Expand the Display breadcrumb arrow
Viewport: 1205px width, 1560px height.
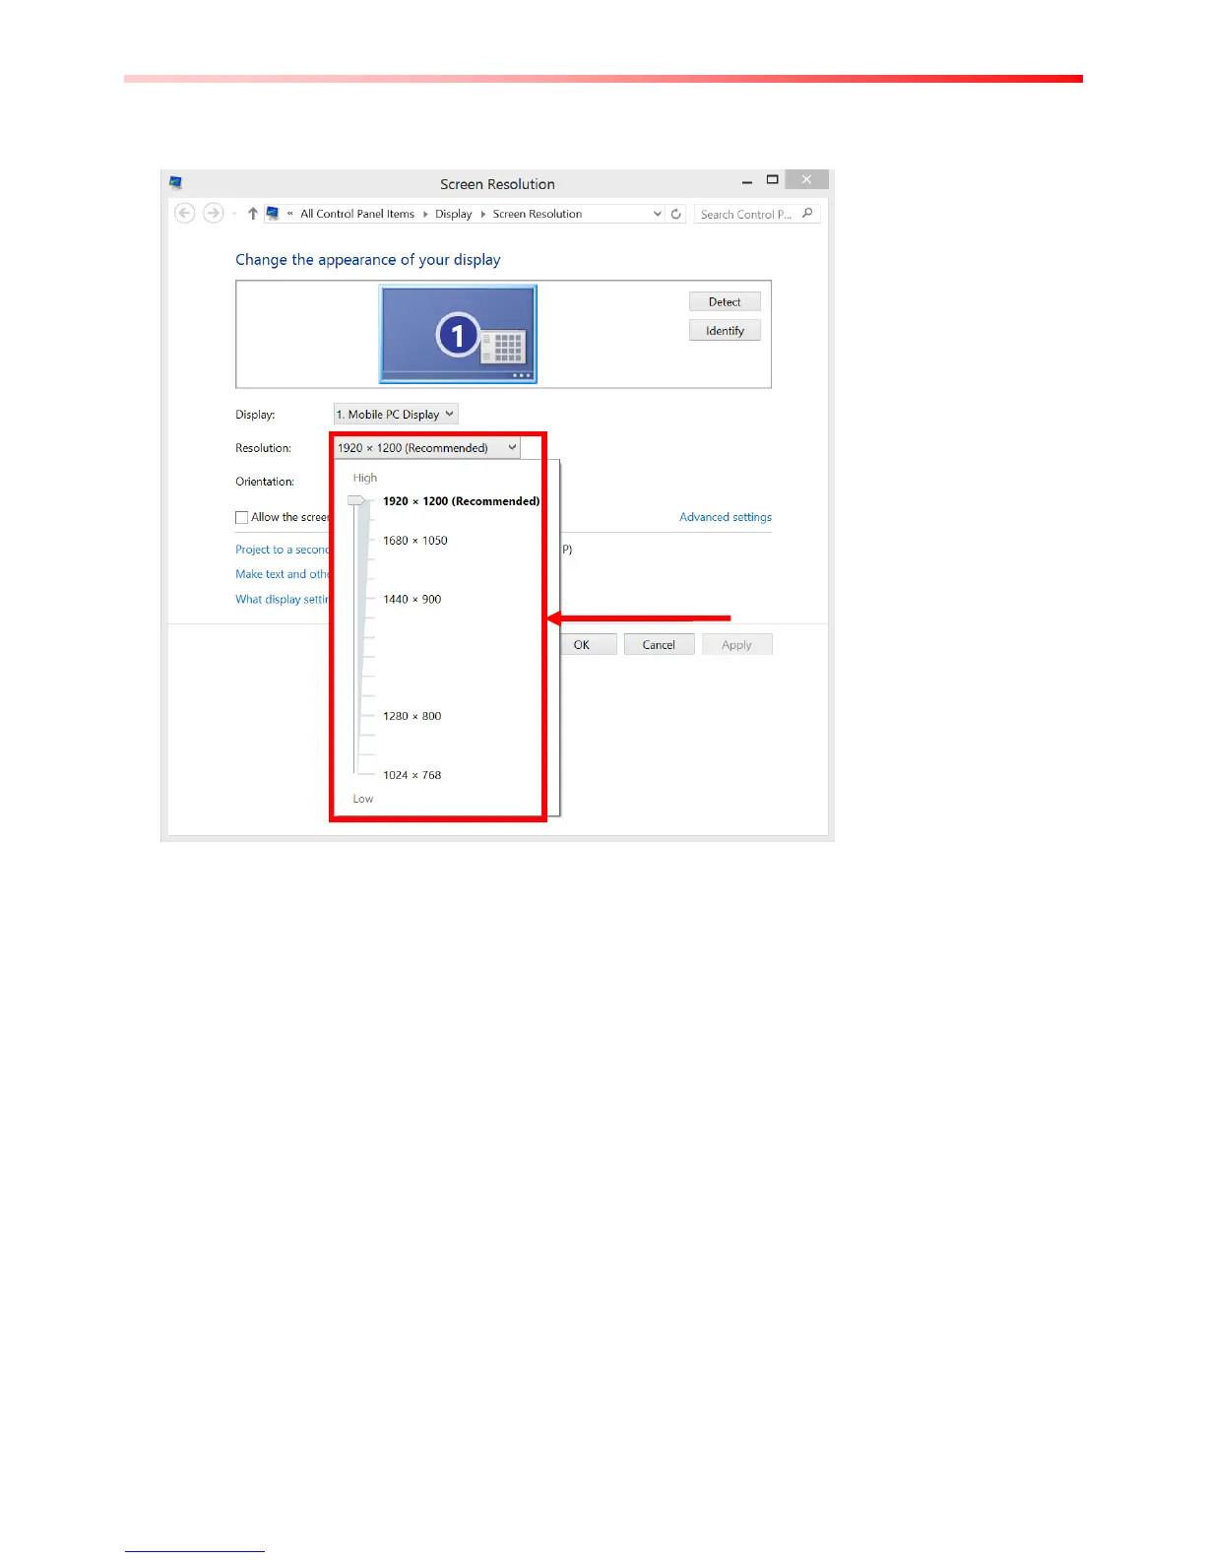482,214
